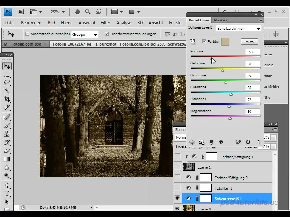290x217 pixels.
Task: Open the Datei menu
Action: point(10,23)
